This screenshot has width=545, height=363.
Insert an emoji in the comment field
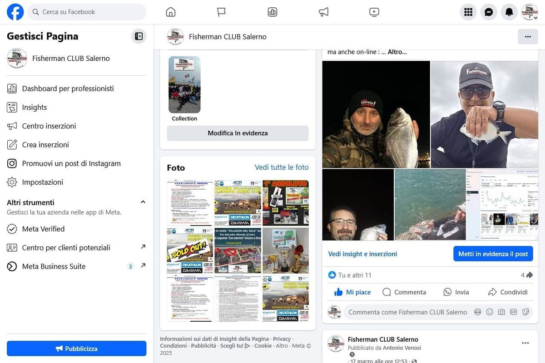click(x=490, y=312)
